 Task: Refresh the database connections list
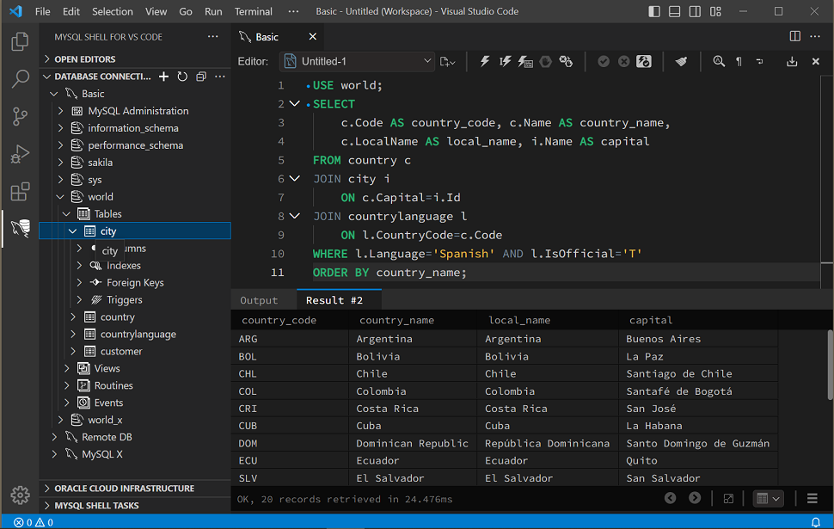(182, 77)
